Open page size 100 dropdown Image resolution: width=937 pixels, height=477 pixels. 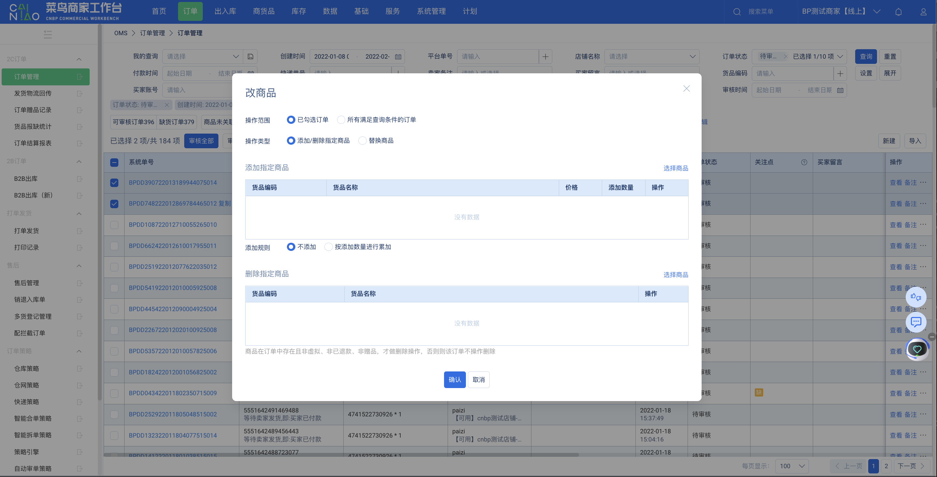pos(792,466)
